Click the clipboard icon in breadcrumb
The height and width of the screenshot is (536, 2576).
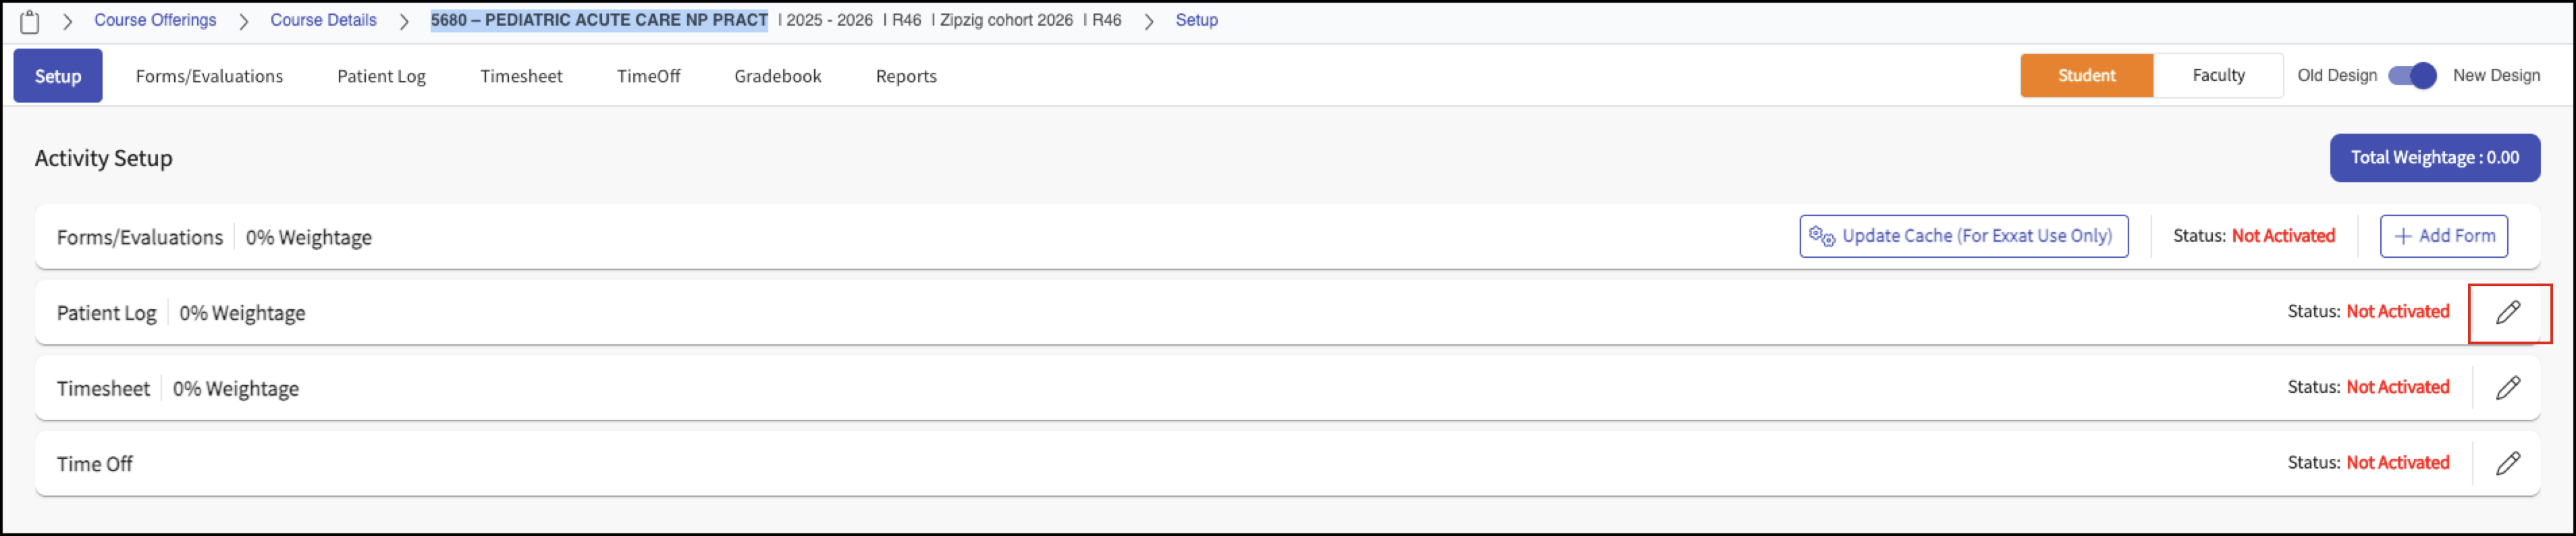click(x=30, y=21)
